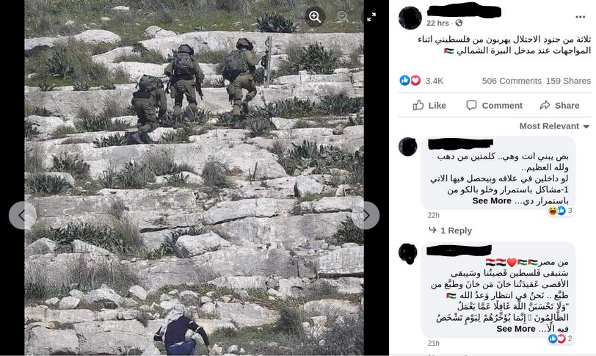596x356 pixels.
Task: View the 506 Comments
Action: [x=512, y=81]
